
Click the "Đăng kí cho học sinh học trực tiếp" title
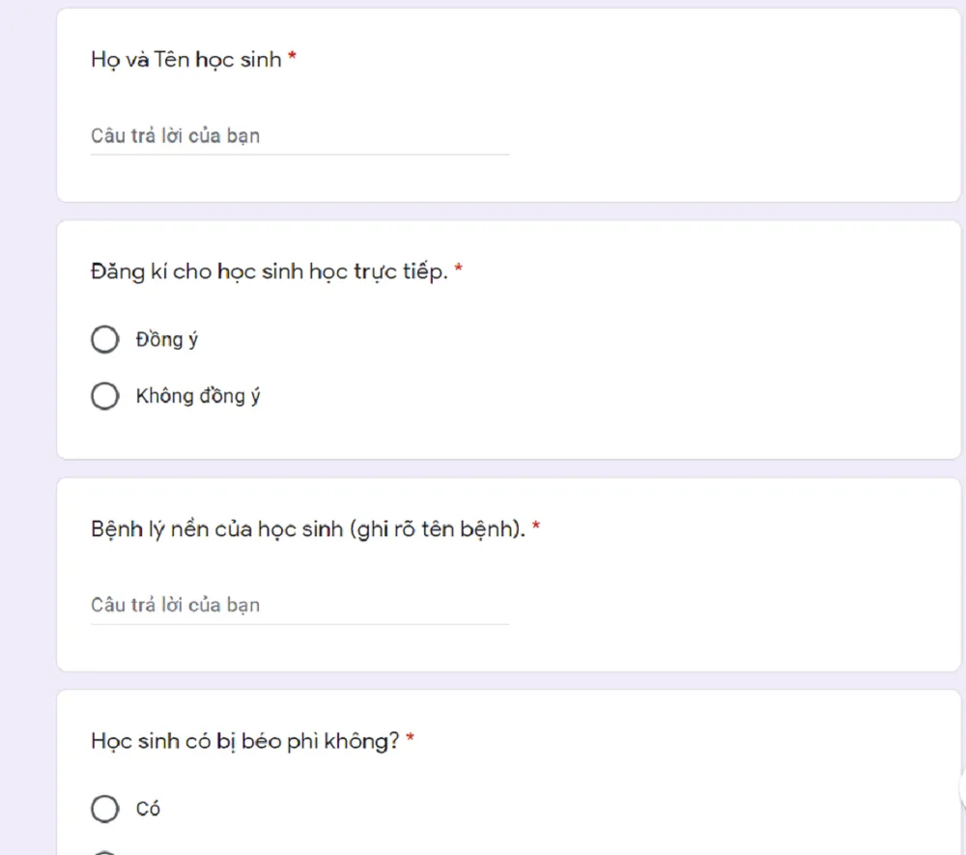pyautogui.click(x=270, y=272)
